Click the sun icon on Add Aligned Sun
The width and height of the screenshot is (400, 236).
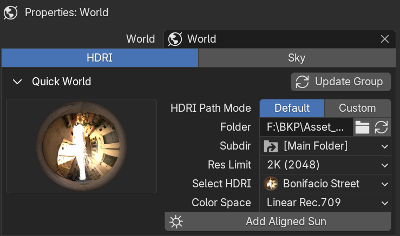coord(176,222)
